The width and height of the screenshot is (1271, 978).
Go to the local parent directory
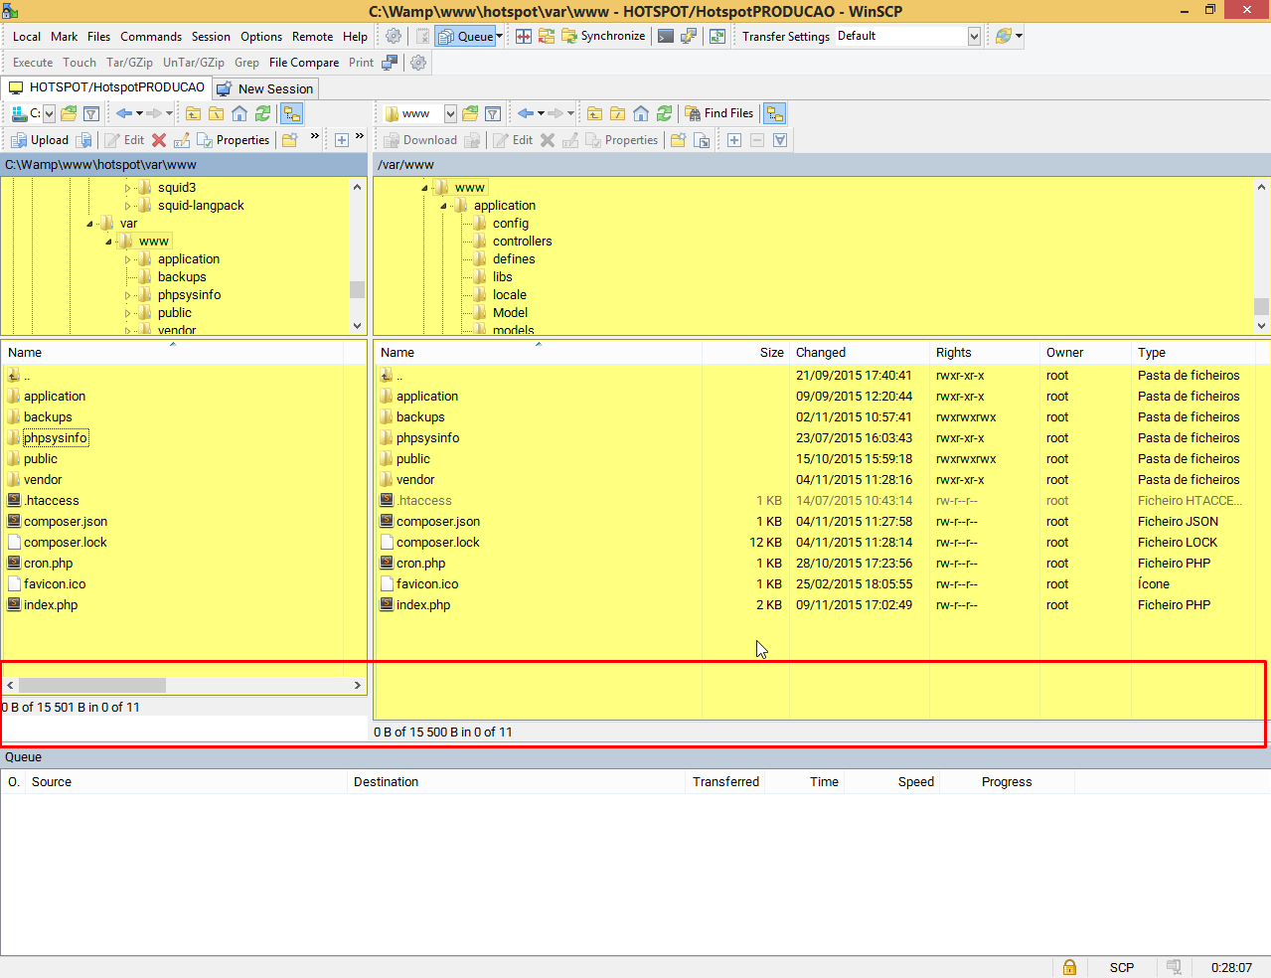click(x=194, y=113)
